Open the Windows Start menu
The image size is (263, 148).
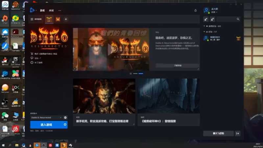point(3,145)
